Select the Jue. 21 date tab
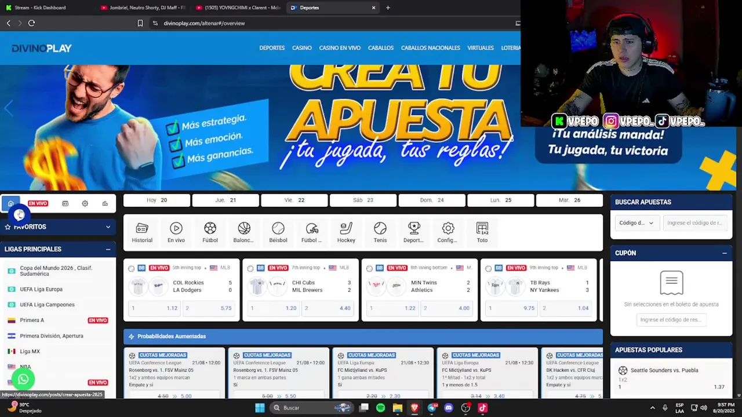Image resolution: width=742 pixels, height=417 pixels. pyautogui.click(x=225, y=200)
